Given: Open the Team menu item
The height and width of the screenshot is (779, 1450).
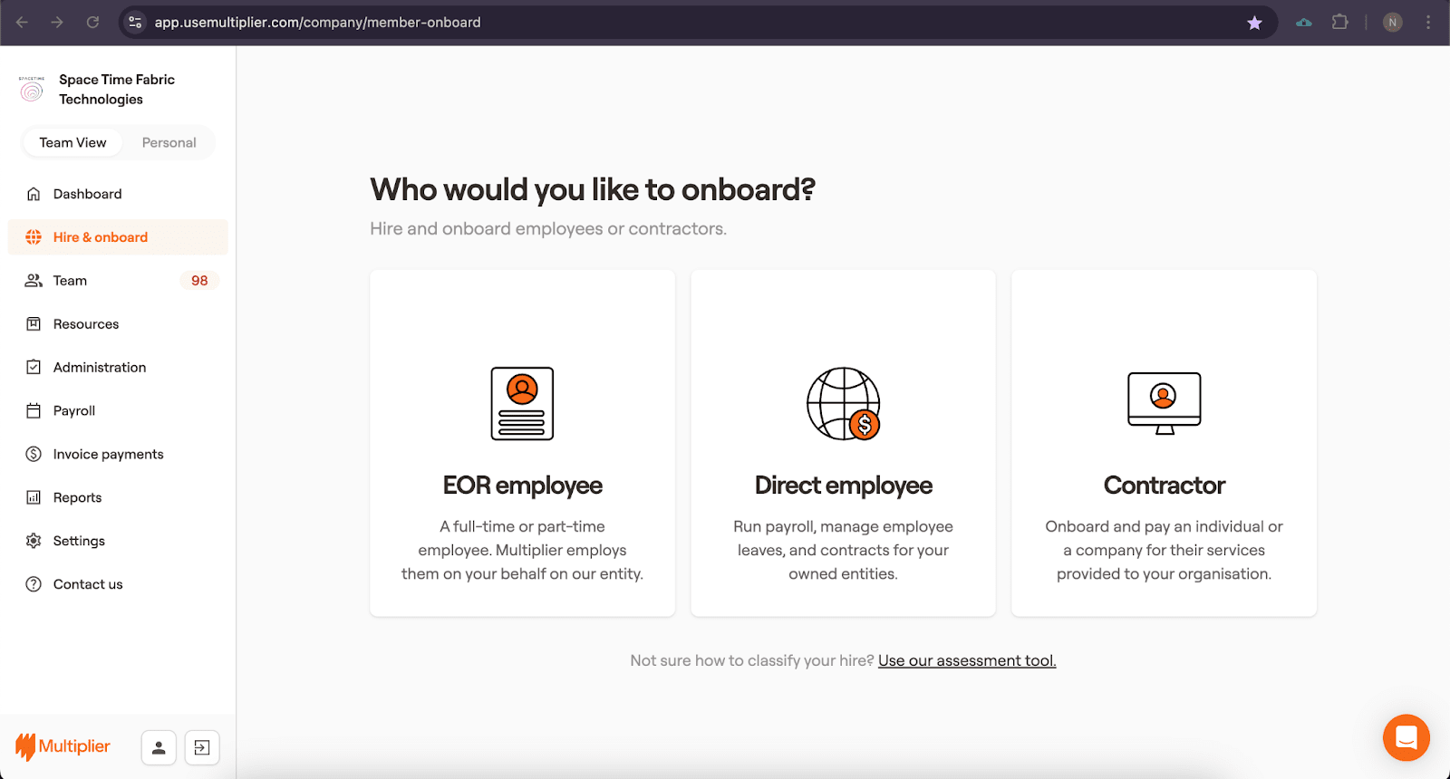Looking at the screenshot, I should click(x=118, y=281).
